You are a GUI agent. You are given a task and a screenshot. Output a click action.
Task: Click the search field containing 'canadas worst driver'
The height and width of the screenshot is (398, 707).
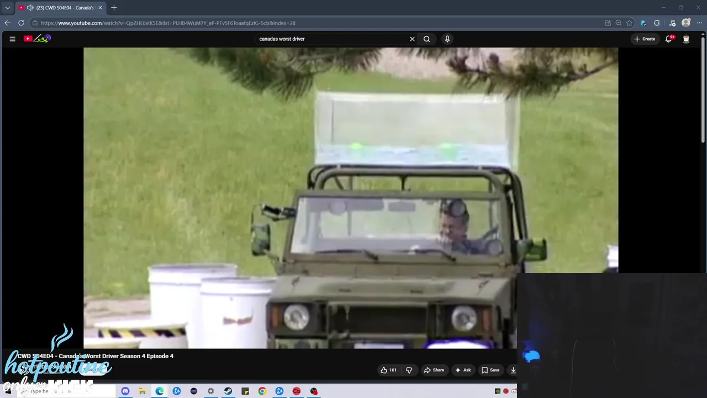click(x=331, y=39)
